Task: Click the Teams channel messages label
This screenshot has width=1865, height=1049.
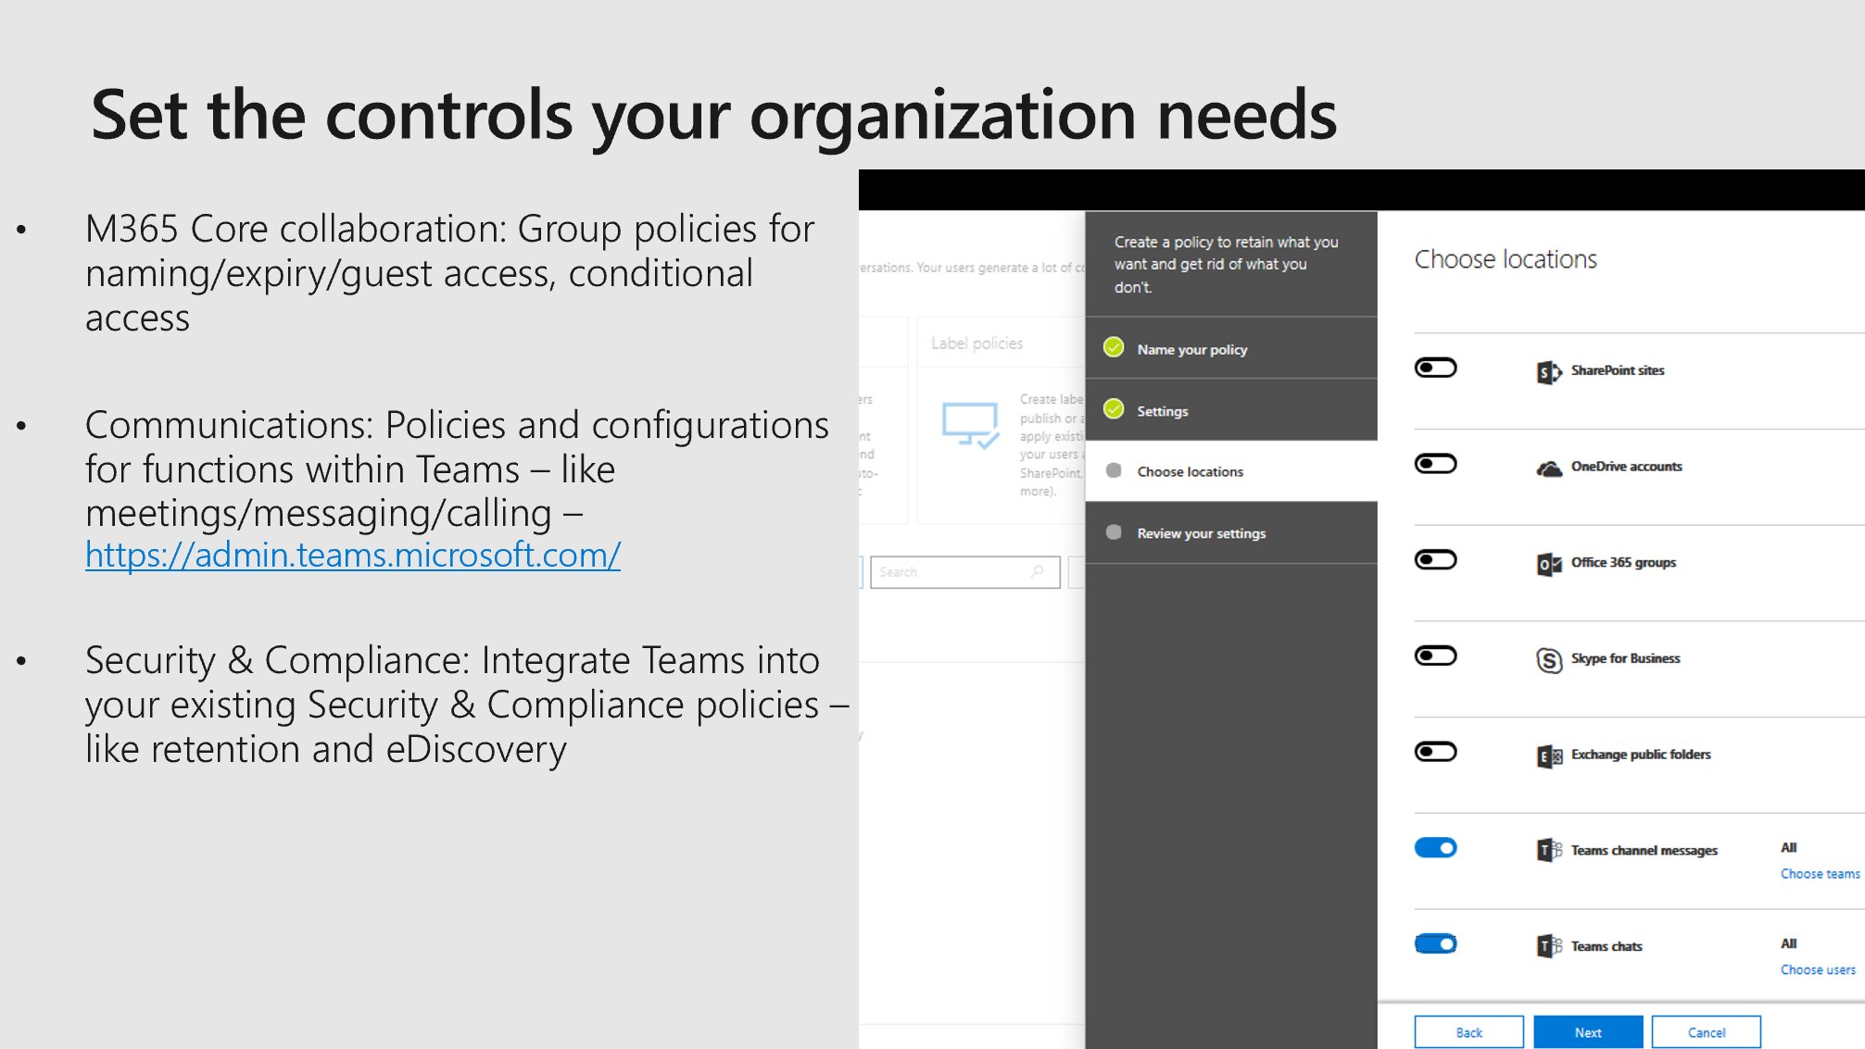Action: click(x=1644, y=850)
